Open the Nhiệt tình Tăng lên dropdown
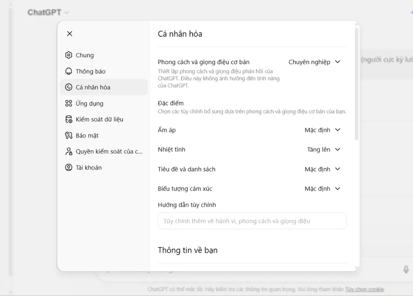Viewport: 413px width, 296px height. 323,149
